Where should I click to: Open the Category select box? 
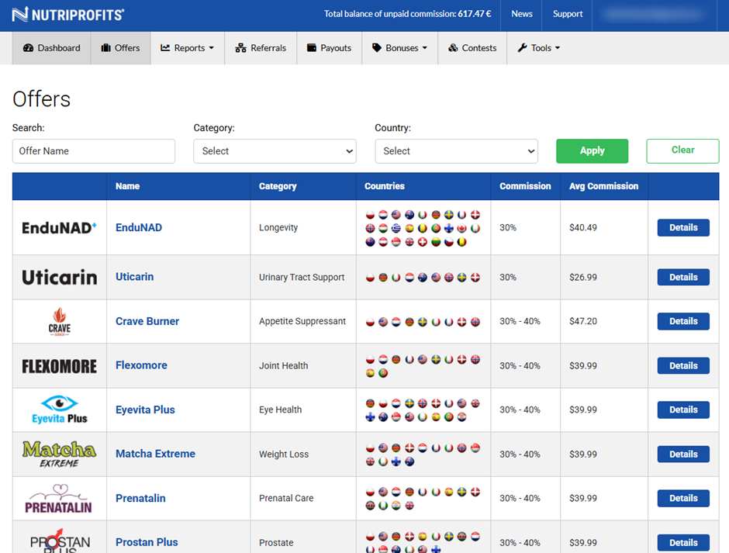275,151
